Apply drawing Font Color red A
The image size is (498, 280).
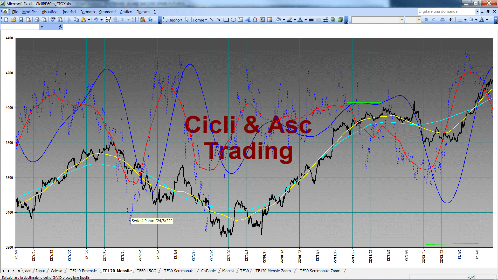(300, 20)
